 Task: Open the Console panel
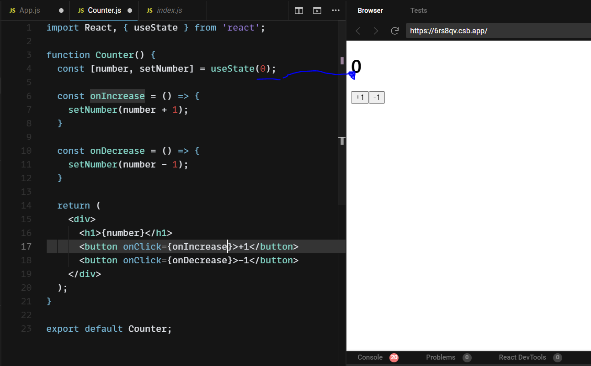[x=370, y=357]
